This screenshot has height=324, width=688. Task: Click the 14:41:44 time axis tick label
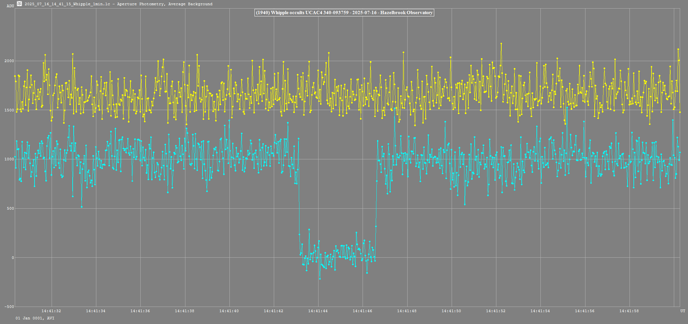[x=318, y=311]
